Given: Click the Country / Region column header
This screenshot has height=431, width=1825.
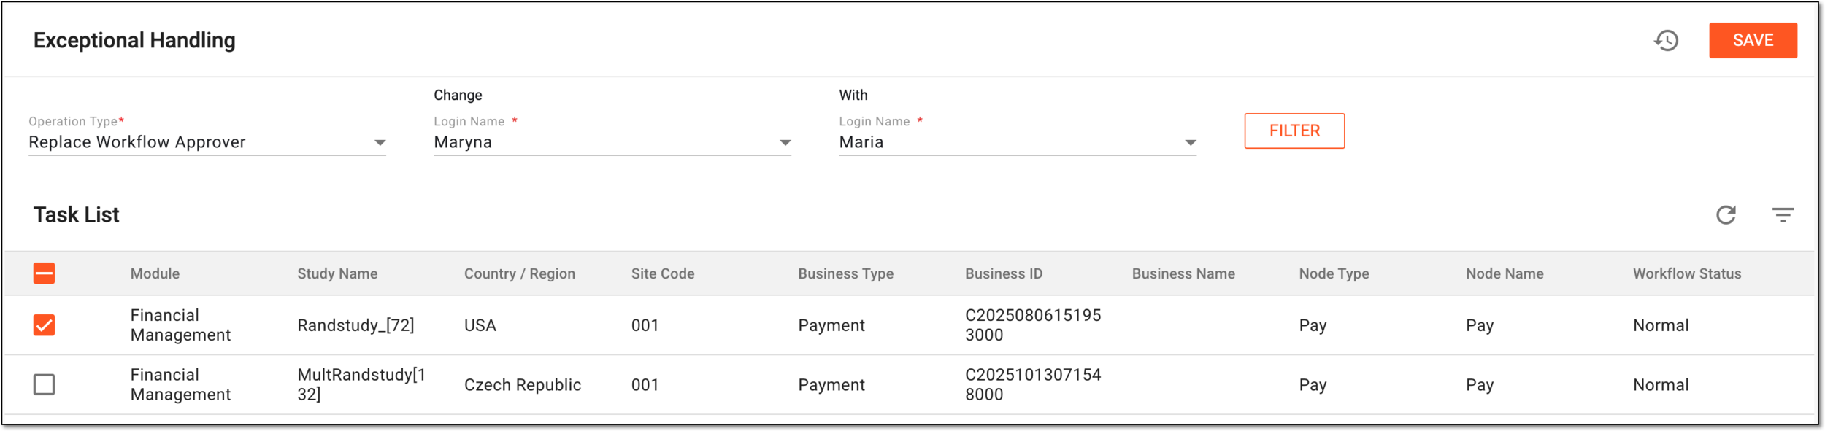Looking at the screenshot, I should tap(520, 273).
